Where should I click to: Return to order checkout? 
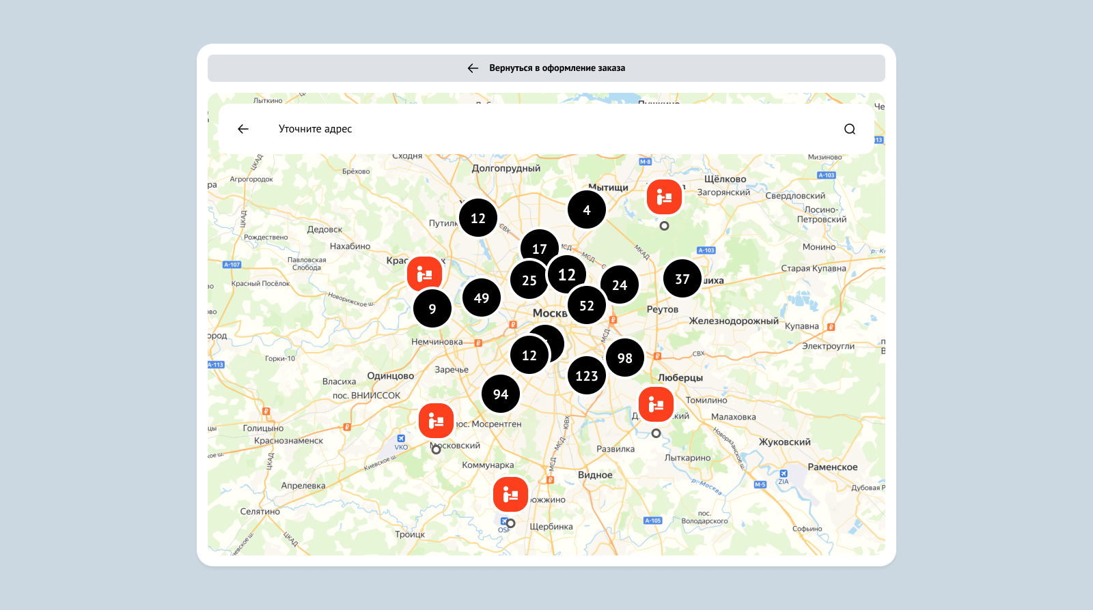(546, 68)
